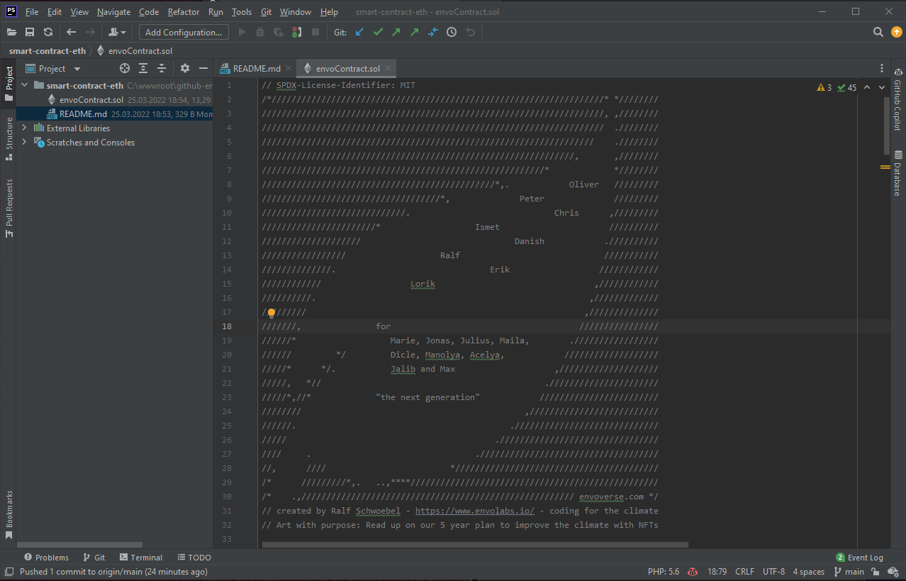Click the lightbulb intention icon in editor
Viewport: 906px width, 581px height.
pos(271,313)
